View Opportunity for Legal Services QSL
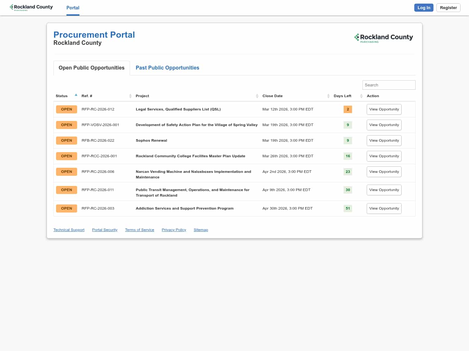This screenshot has width=469, height=351. pyautogui.click(x=384, y=109)
